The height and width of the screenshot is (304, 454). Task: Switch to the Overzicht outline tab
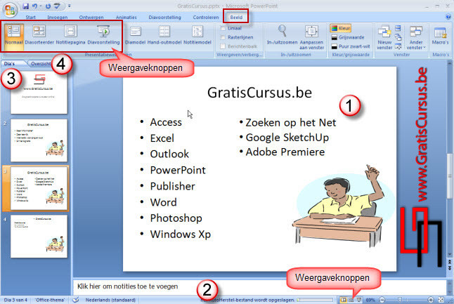[x=41, y=64]
